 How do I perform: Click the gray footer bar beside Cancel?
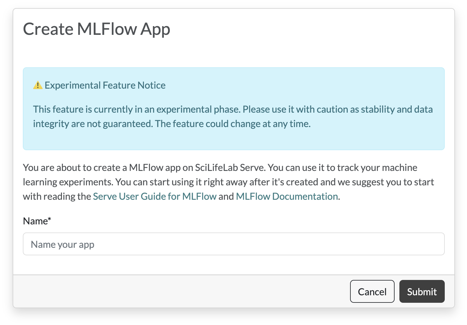(180, 291)
